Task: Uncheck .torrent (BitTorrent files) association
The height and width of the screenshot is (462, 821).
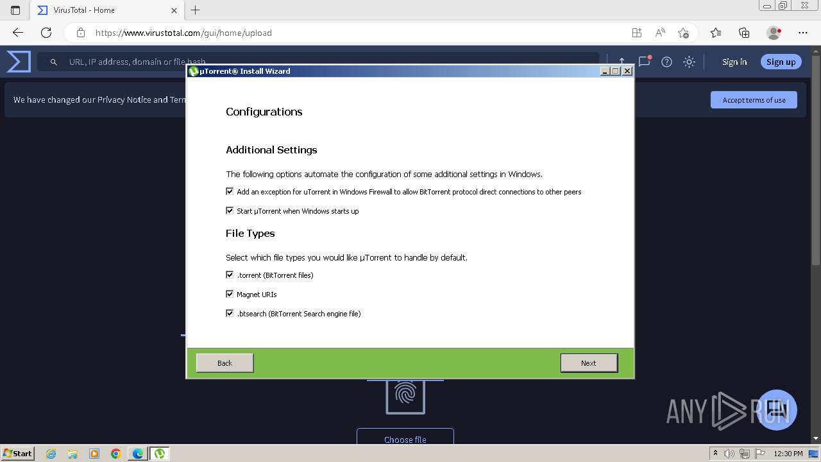Action: click(230, 275)
